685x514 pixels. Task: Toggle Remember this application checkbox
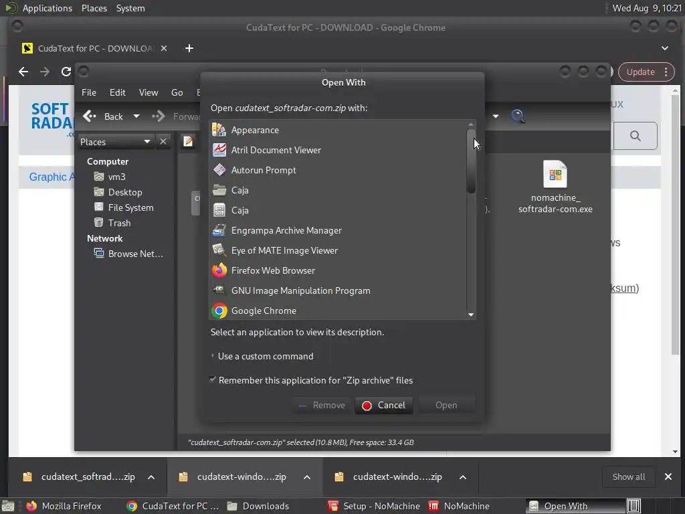213,379
